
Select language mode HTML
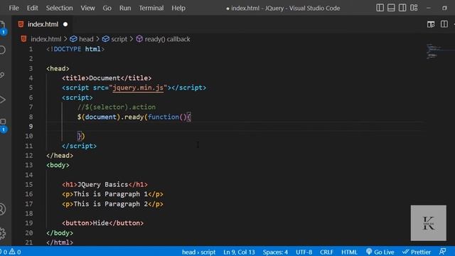[349, 252]
